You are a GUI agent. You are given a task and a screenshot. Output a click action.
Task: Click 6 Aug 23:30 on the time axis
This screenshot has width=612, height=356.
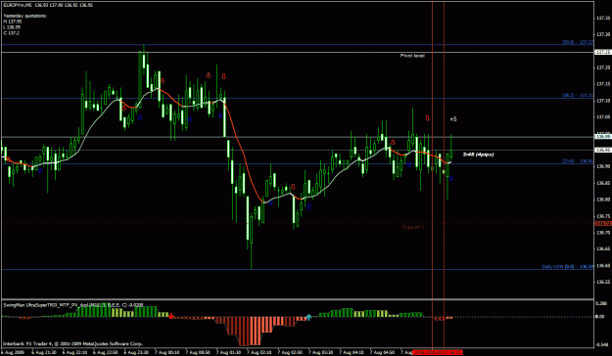tap(136, 352)
